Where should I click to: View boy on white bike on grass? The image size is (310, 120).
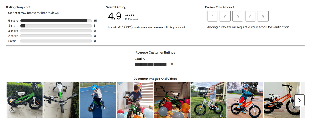pyautogui.click(x=209, y=100)
